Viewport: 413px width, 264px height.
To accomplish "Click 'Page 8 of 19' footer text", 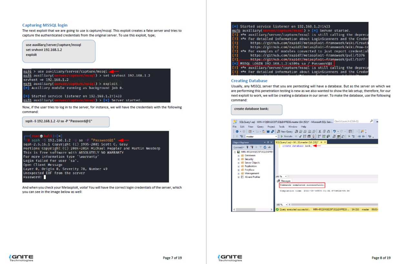I will [381, 258].
